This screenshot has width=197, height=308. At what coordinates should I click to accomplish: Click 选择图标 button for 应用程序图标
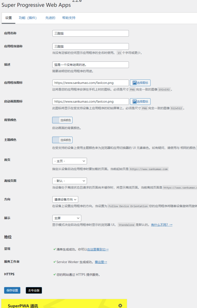(x=140, y=83)
